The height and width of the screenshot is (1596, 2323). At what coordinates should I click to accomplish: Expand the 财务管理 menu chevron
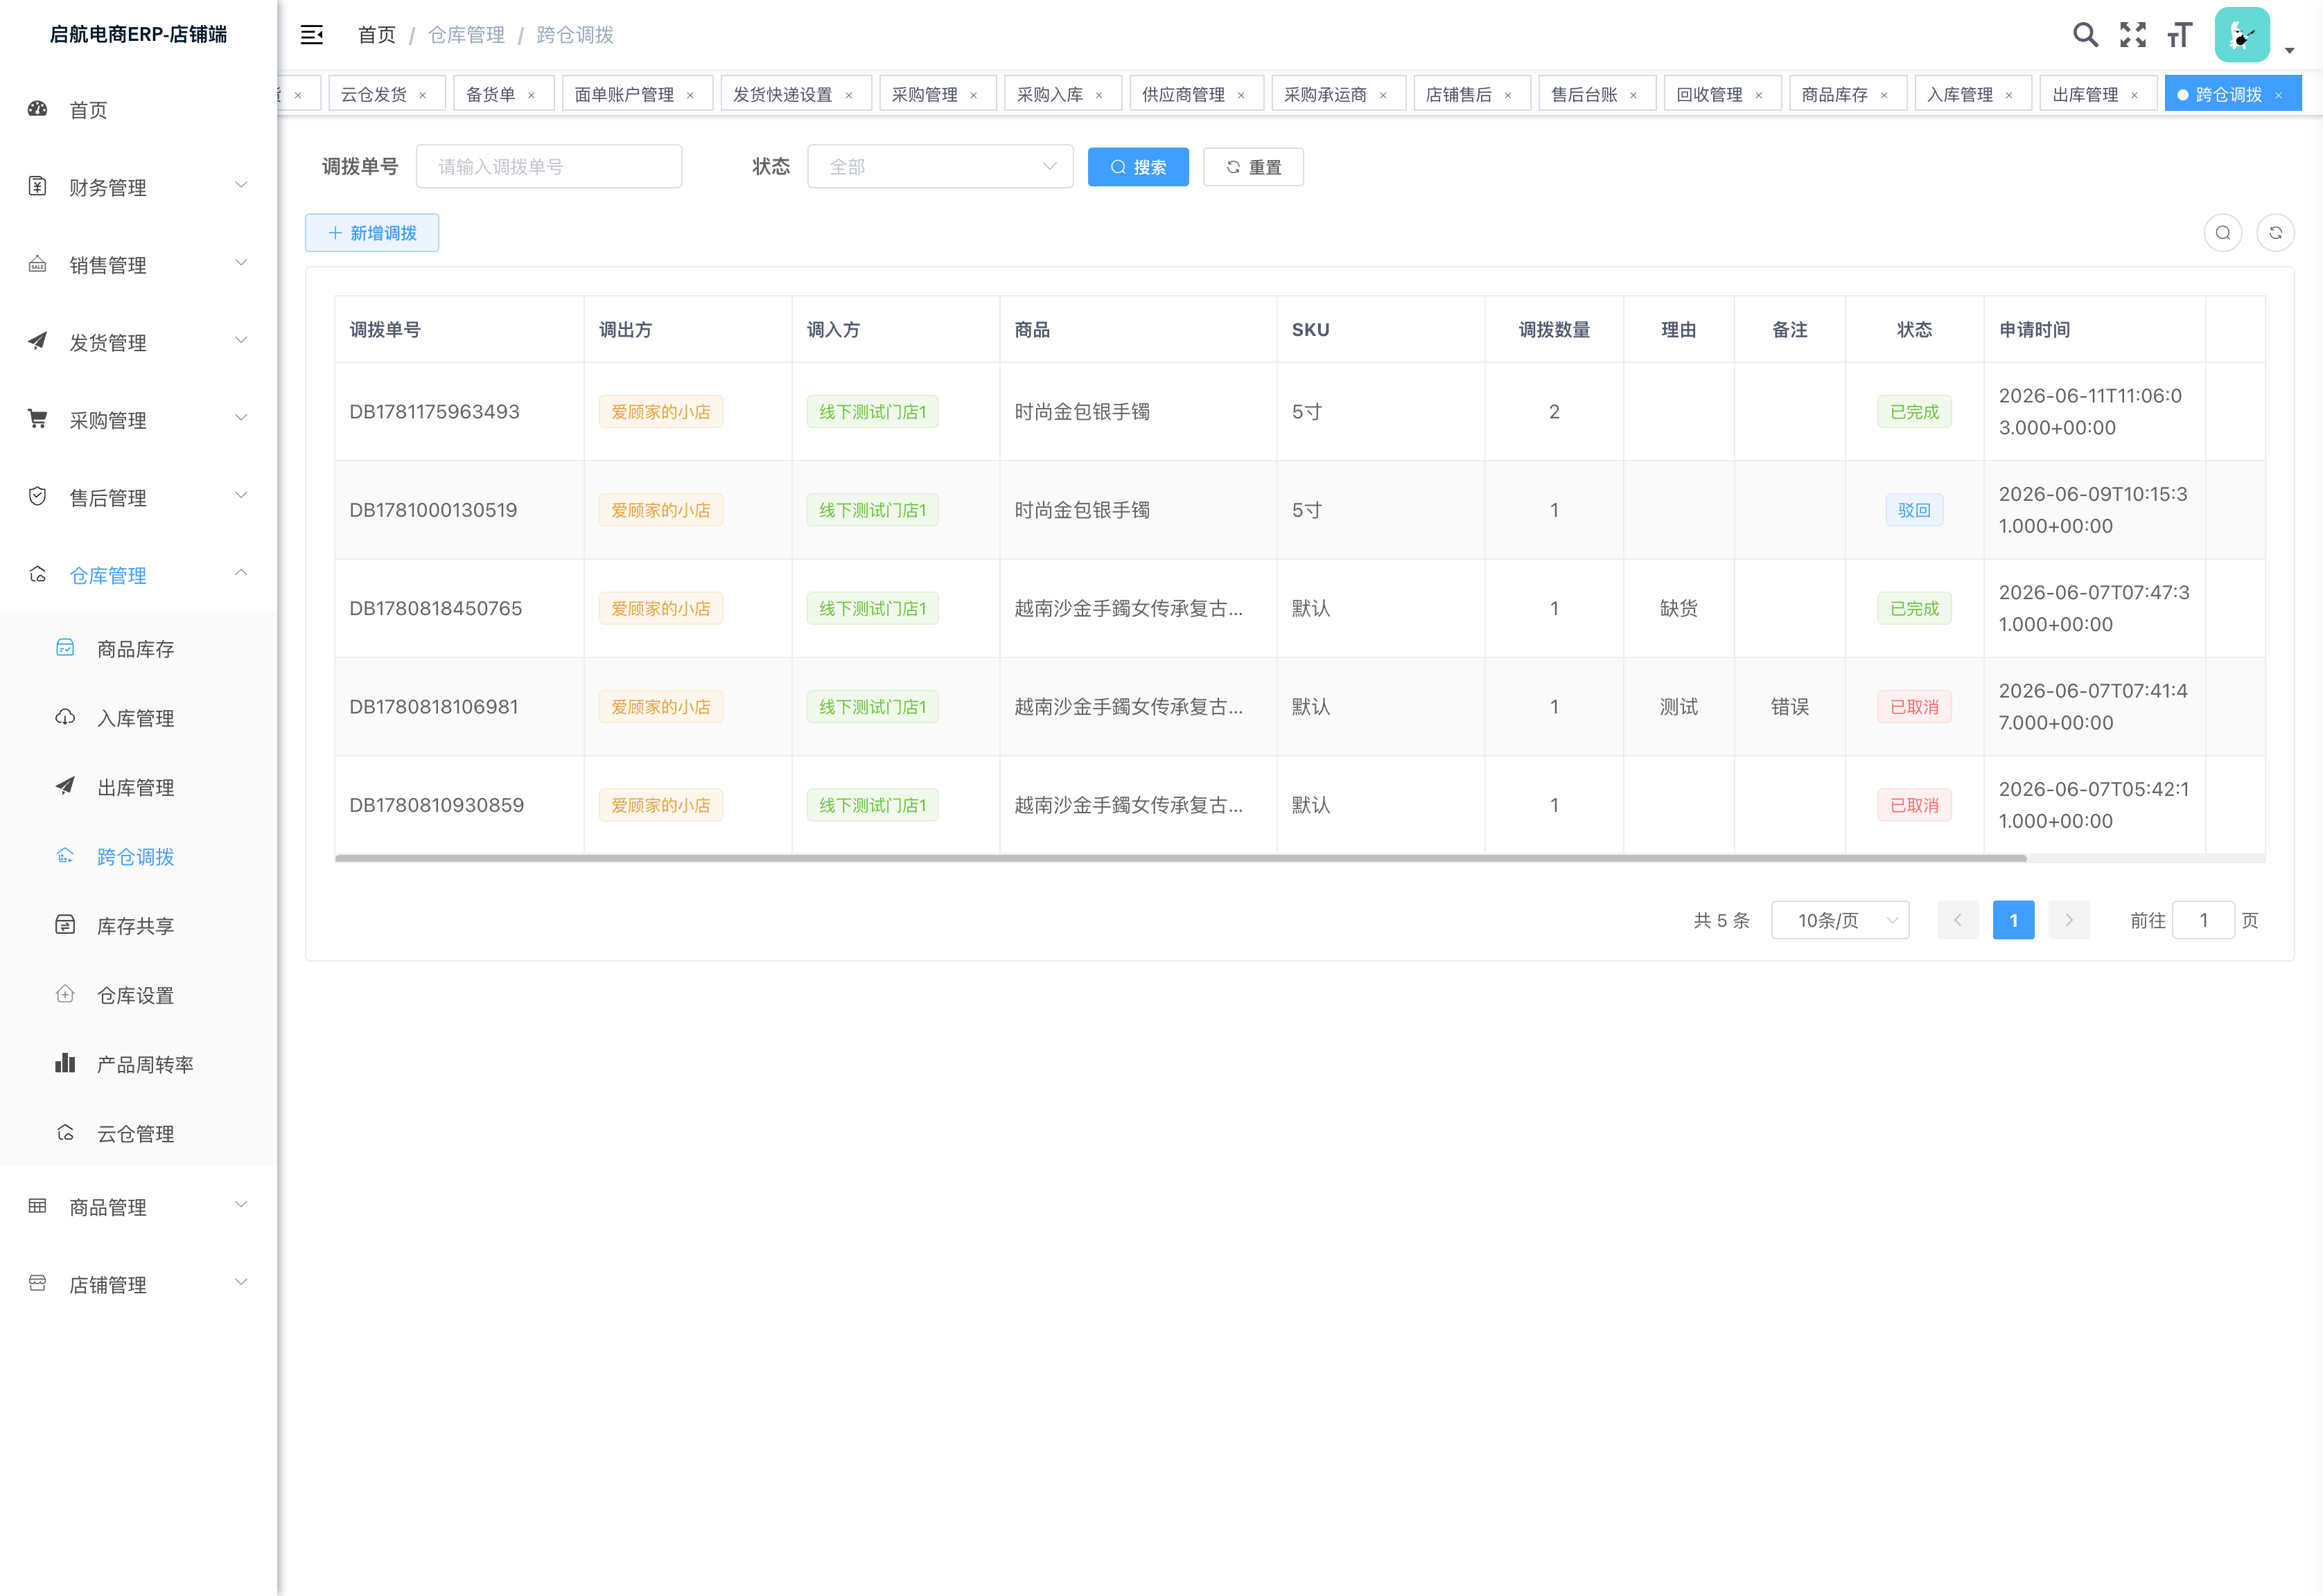pyautogui.click(x=241, y=185)
